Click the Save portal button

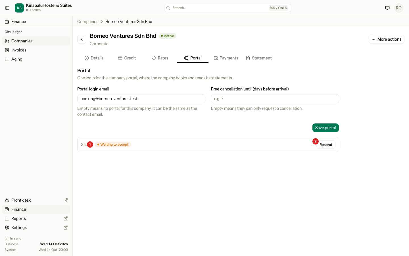[325, 128]
